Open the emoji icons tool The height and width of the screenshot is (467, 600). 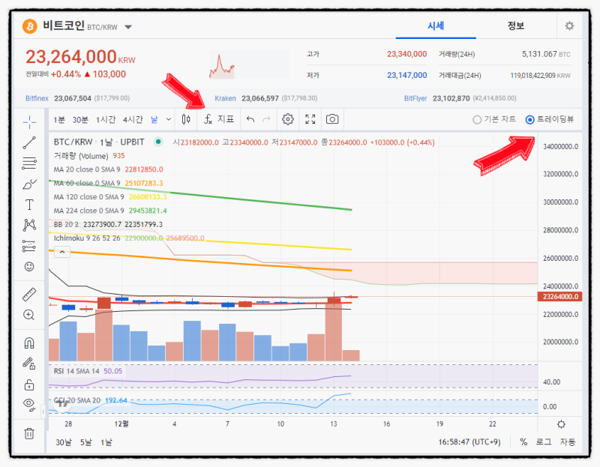[29, 267]
